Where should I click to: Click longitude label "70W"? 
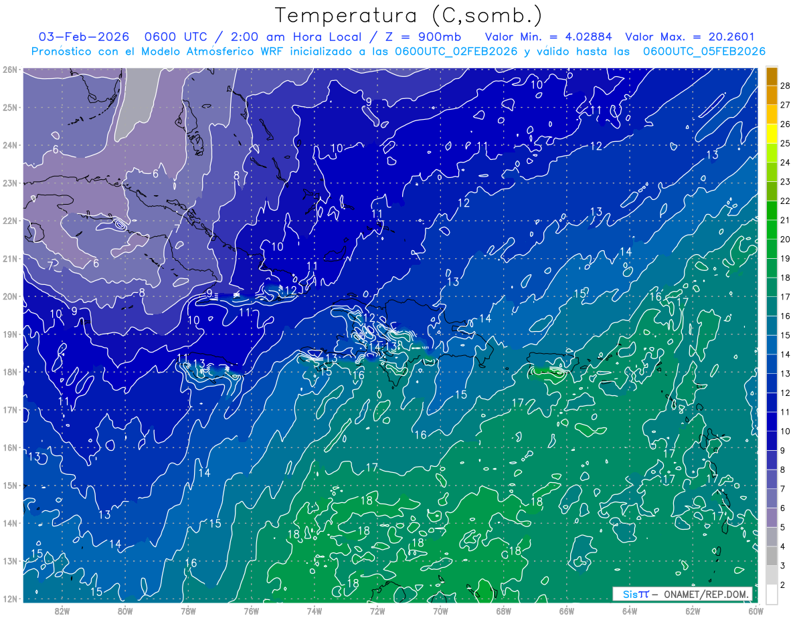coord(440,611)
